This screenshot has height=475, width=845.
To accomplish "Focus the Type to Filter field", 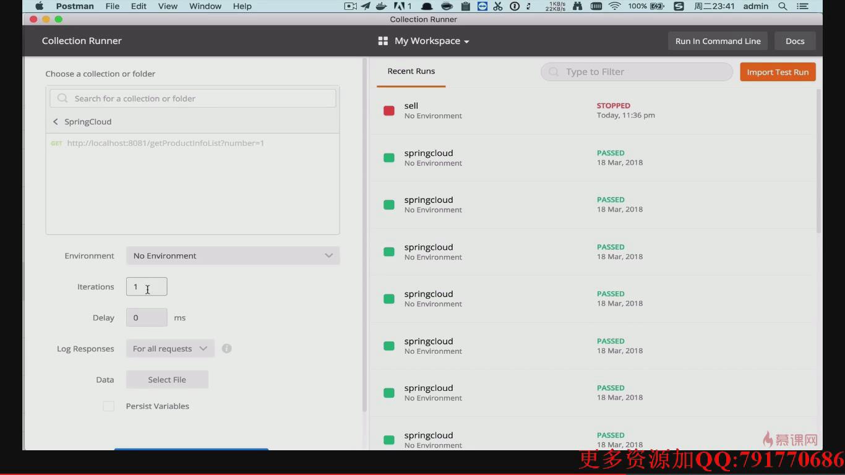I will coord(637,72).
